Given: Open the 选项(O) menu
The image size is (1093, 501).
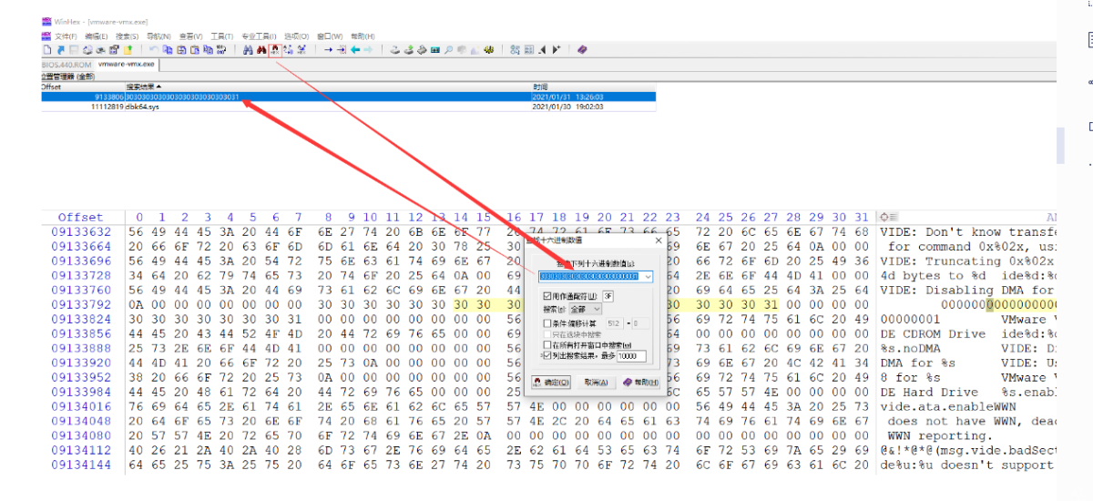Looking at the screenshot, I should click(x=296, y=36).
